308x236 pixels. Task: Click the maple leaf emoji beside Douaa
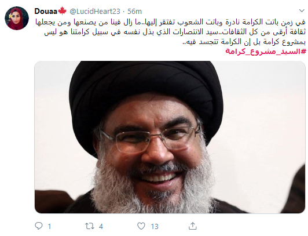(62, 11)
